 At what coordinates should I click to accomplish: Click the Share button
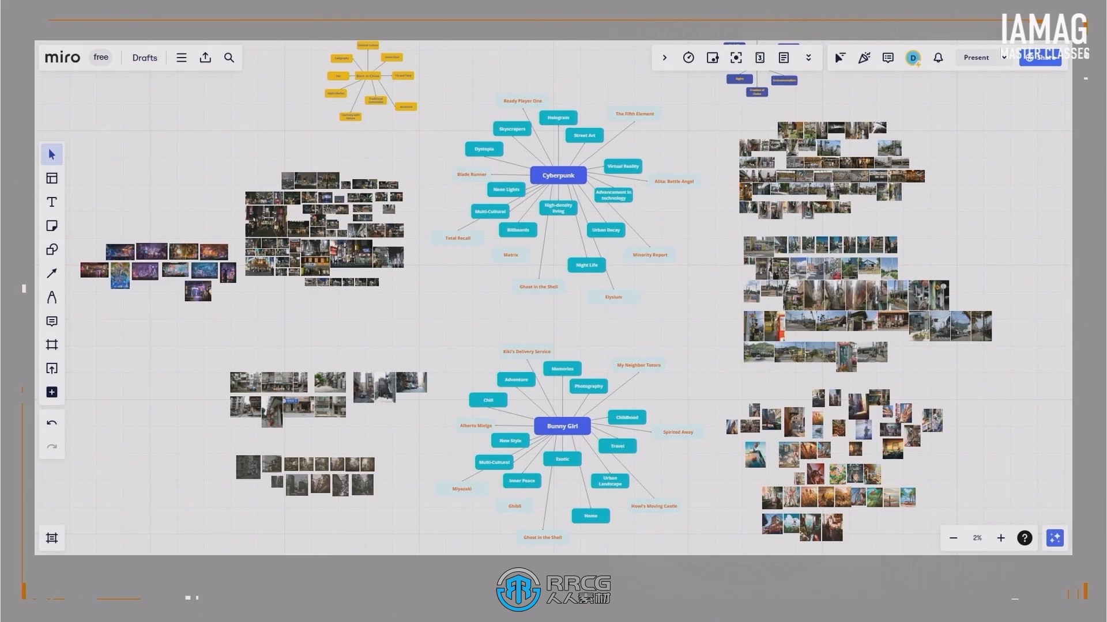click(x=1040, y=58)
